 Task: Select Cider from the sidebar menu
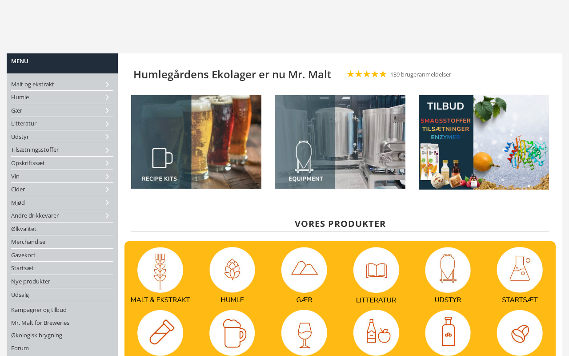point(18,189)
